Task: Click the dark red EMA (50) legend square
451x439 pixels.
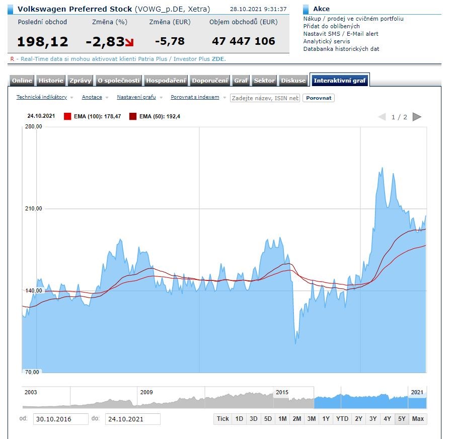Action: pyautogui.click(x=133, y=116)
